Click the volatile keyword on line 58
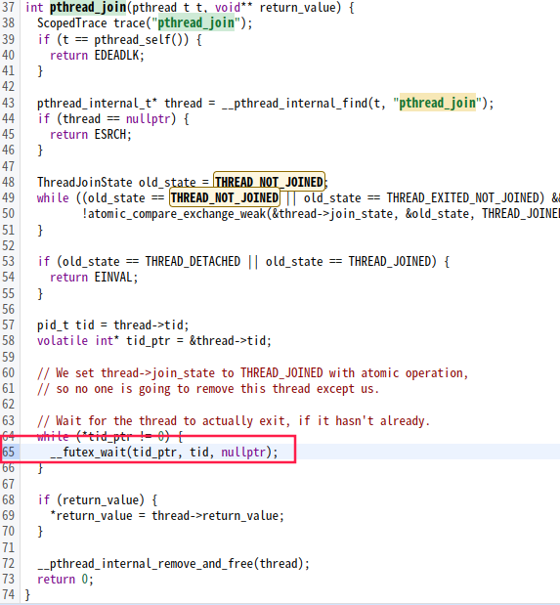The width and height of the screenshot is (560, 605). [x=63, y=341]
